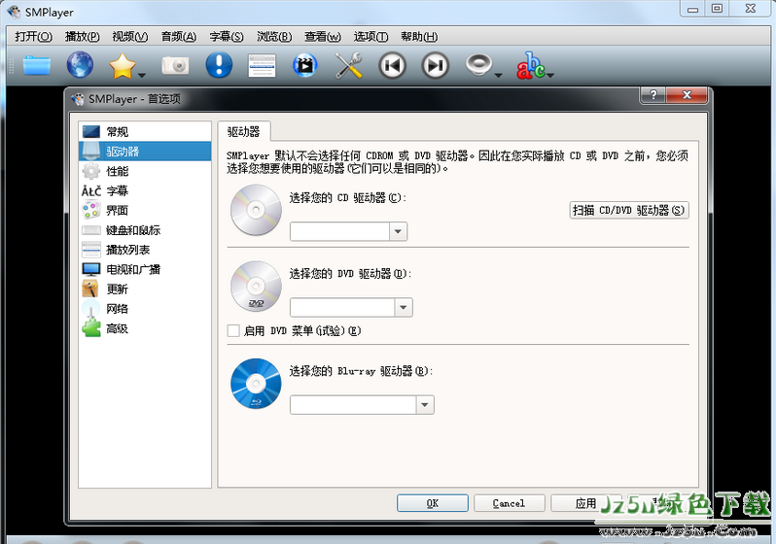Open the 打开 menu
Screen dimensions: 776x544
pyautogui.click(x=33, y=37)
